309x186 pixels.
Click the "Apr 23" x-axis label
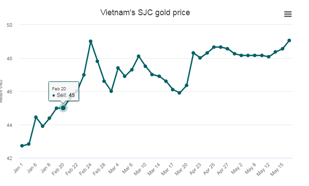click(195, 170)
